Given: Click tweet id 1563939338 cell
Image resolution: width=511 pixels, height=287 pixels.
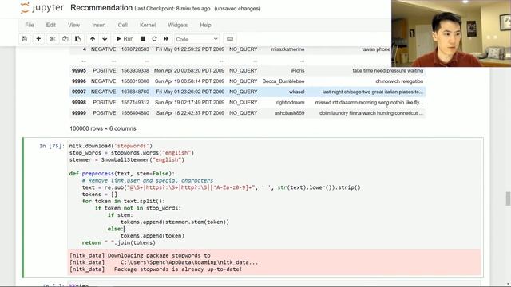Looking at the screenshot, I should coord(135,71).
